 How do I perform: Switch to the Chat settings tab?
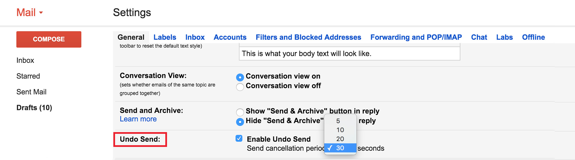coord(479,37)
